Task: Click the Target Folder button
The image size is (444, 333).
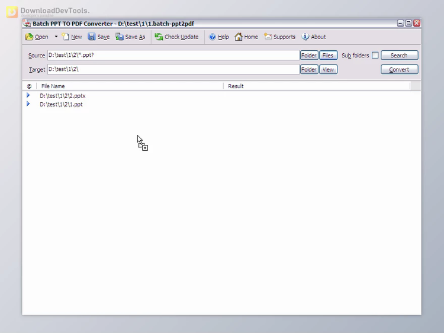Action: pos(309,69)
